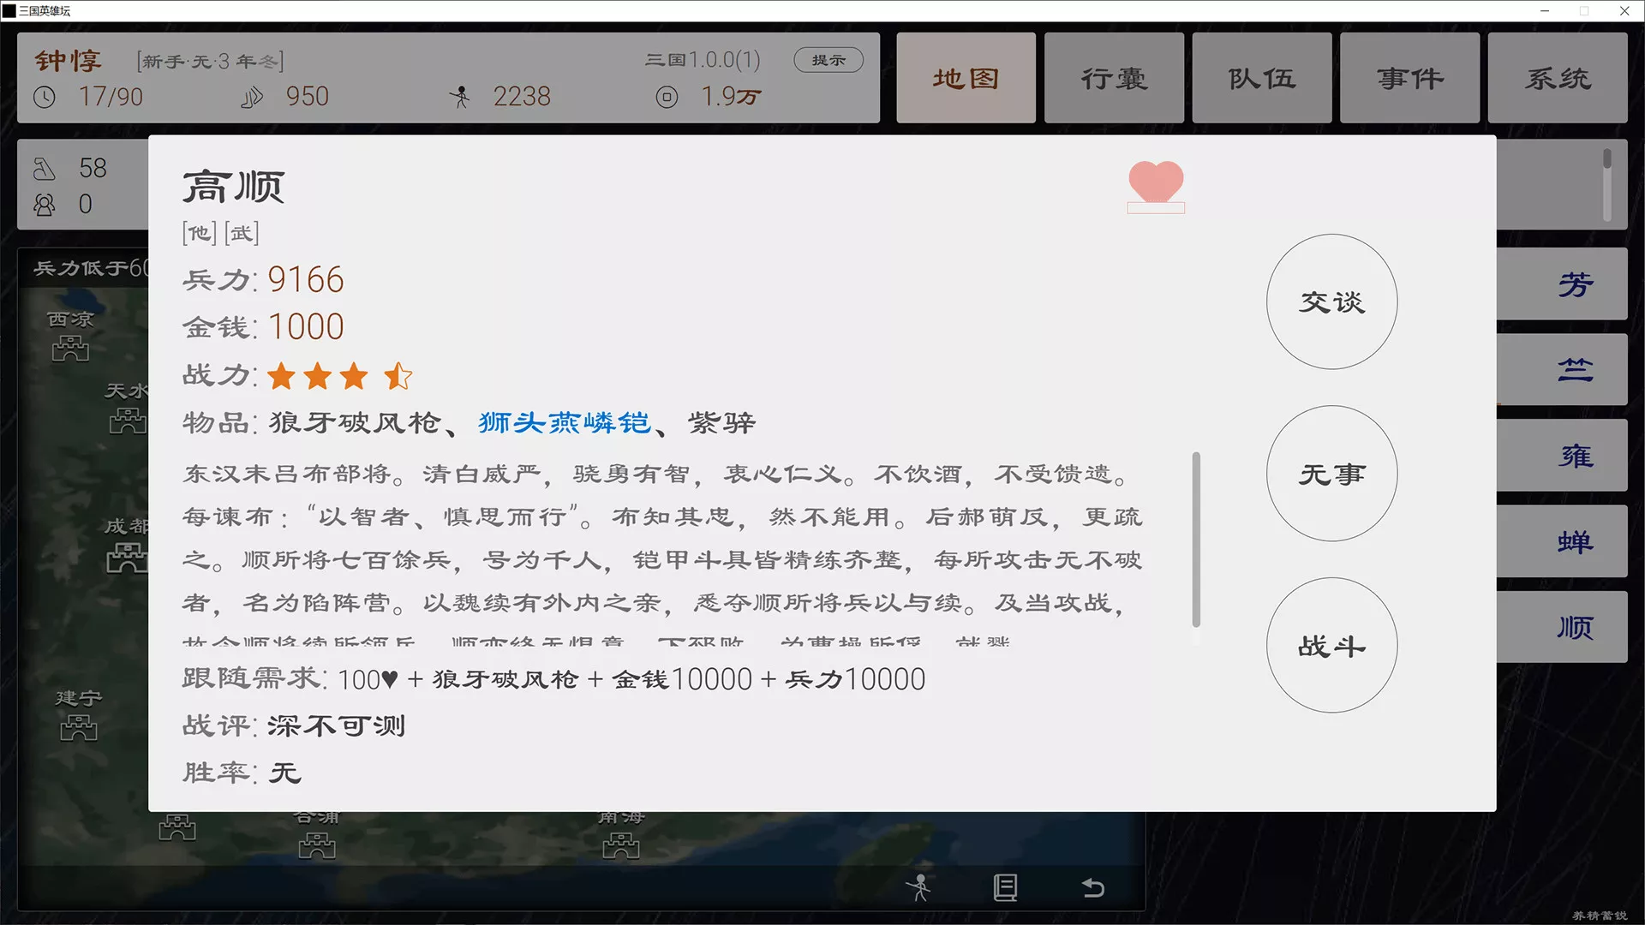Click the 建宁 city castle icon
The height and width of the screenshot is (925, 1645).
79,727
